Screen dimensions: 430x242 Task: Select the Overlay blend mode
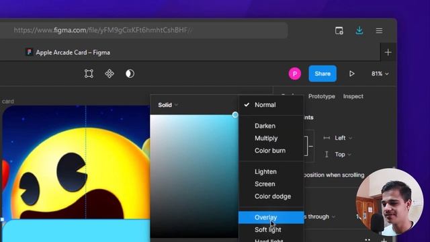click(271, 217)
